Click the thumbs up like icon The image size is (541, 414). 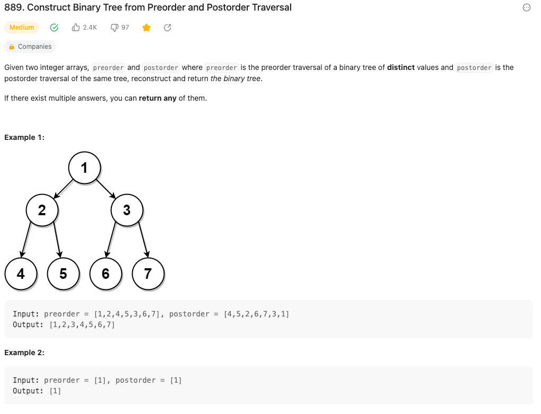pos(76,28)
